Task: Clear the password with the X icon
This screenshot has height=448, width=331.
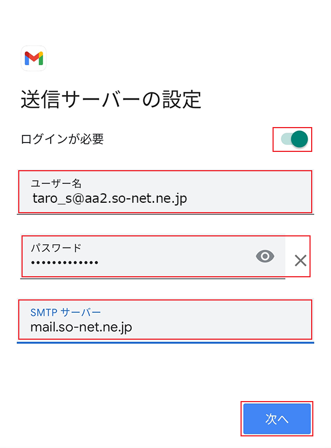Action: [x=300, y=261]
